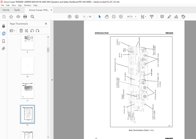This screenshot has height=139, width=196.
Task: Select the Grove Cranes TMS document tab
Action: (x=39, y=10)
